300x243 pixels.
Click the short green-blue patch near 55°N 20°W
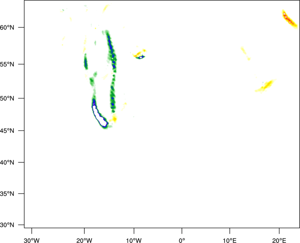(x=86, y=62)
